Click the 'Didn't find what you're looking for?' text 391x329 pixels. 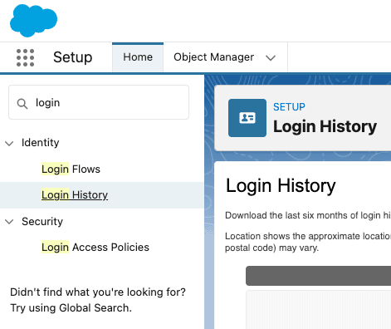98,292
